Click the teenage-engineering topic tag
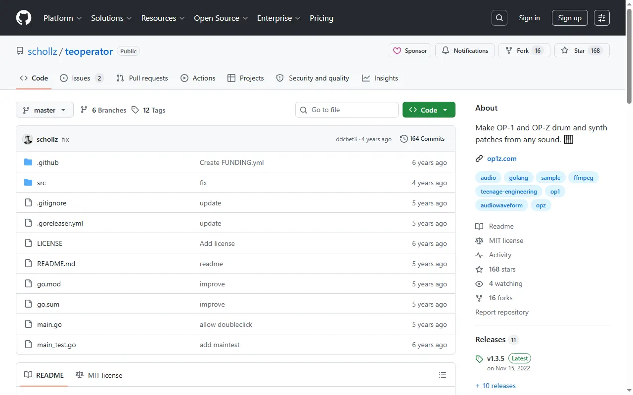633x395 pixels. tap(509, 192)
